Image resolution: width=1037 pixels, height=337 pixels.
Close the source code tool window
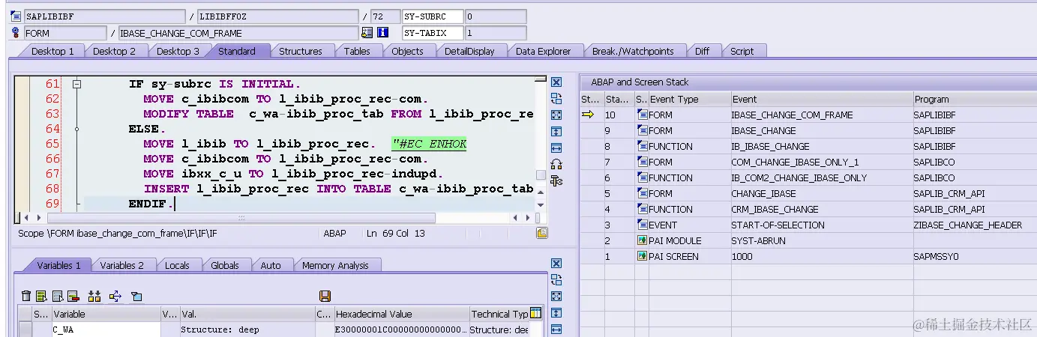tap(556, 82)
